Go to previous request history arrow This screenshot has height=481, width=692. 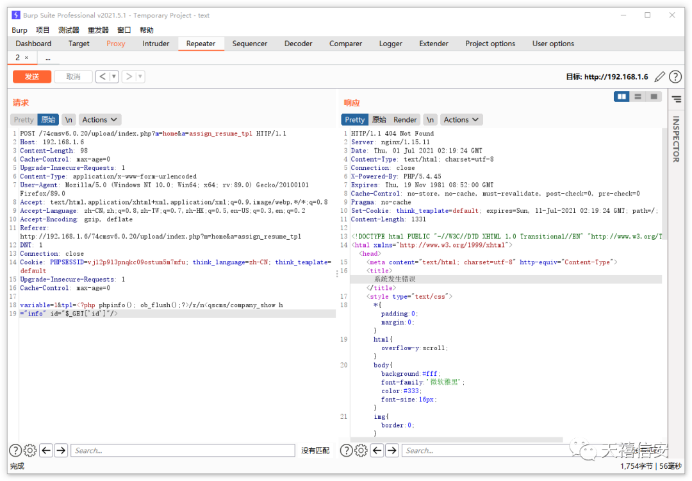[103, 76]
